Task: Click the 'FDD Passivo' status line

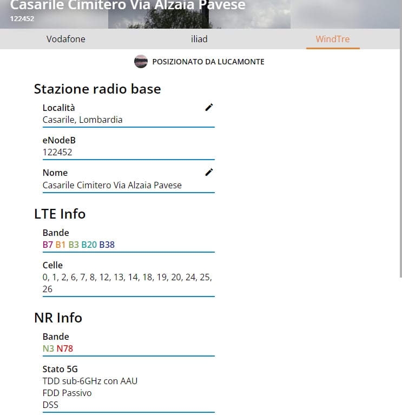Action: click(67, 393)
